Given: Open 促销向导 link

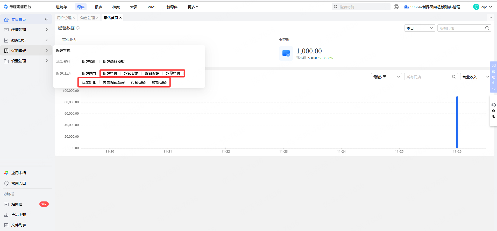Looking at the screenshot, I should tap(89, 73).
